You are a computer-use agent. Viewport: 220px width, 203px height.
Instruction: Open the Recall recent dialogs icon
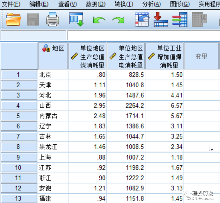(76, 19)
